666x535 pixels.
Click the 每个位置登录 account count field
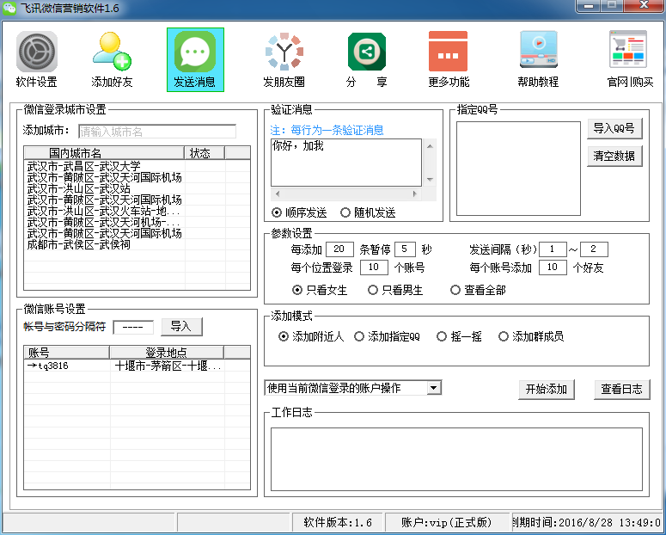(x=374, y=267)
